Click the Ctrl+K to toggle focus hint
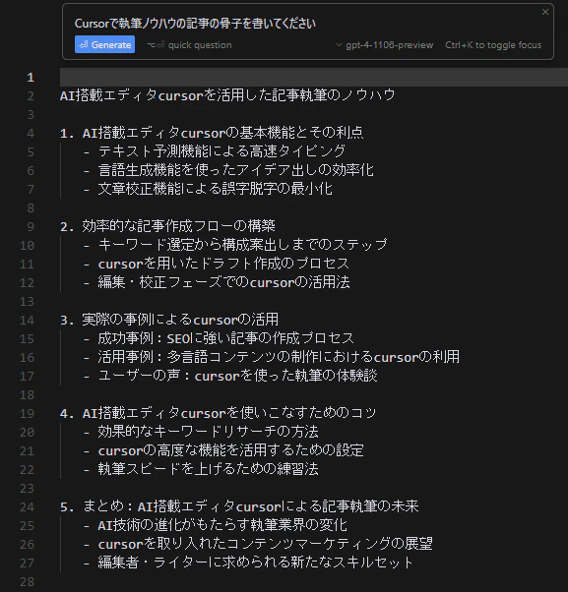Screen dimensions: 568x592 (x=493, y=45)
